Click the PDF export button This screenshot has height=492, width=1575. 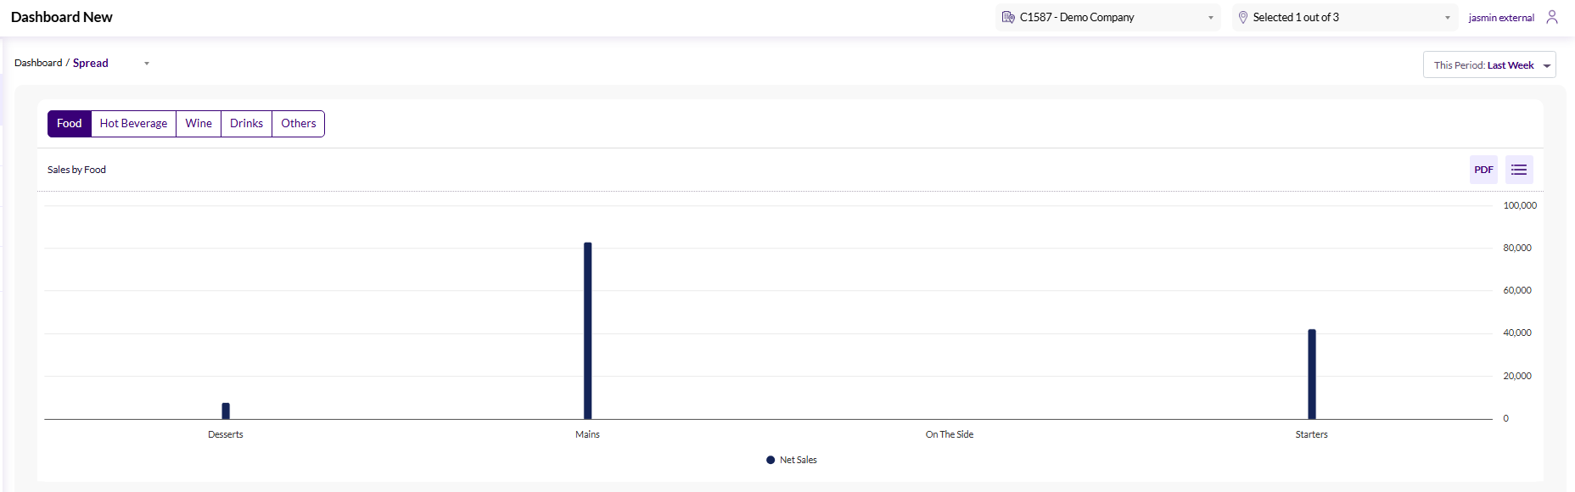pyautogui.click(x=1483, y=170)
